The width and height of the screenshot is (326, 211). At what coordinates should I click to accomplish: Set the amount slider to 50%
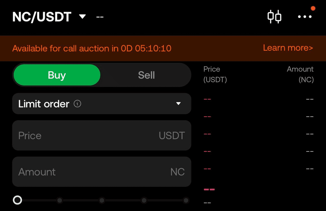102,201
